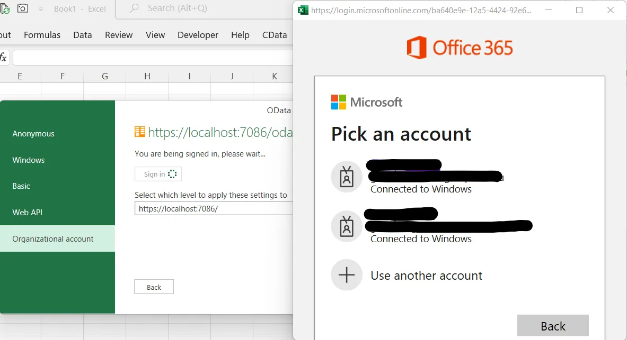Screen dimensions: 627x340
Task: Select column G header
Action: coord(105,76)
